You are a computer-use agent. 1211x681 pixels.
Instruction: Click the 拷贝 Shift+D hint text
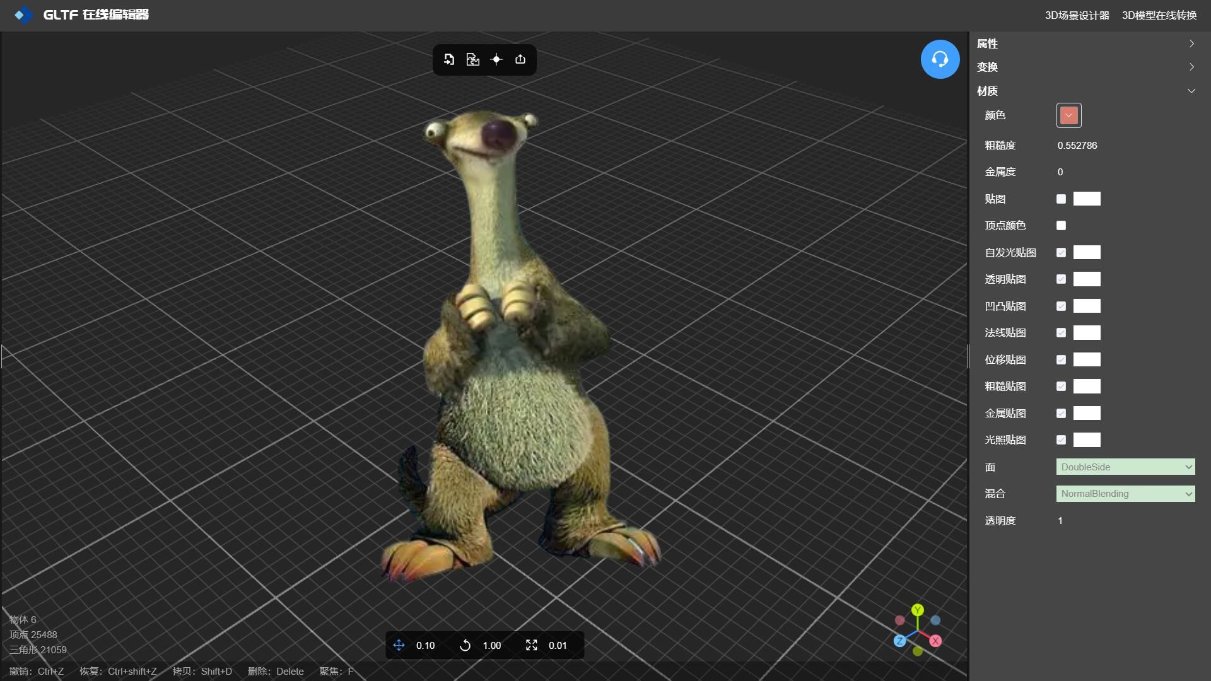(202, 671)
